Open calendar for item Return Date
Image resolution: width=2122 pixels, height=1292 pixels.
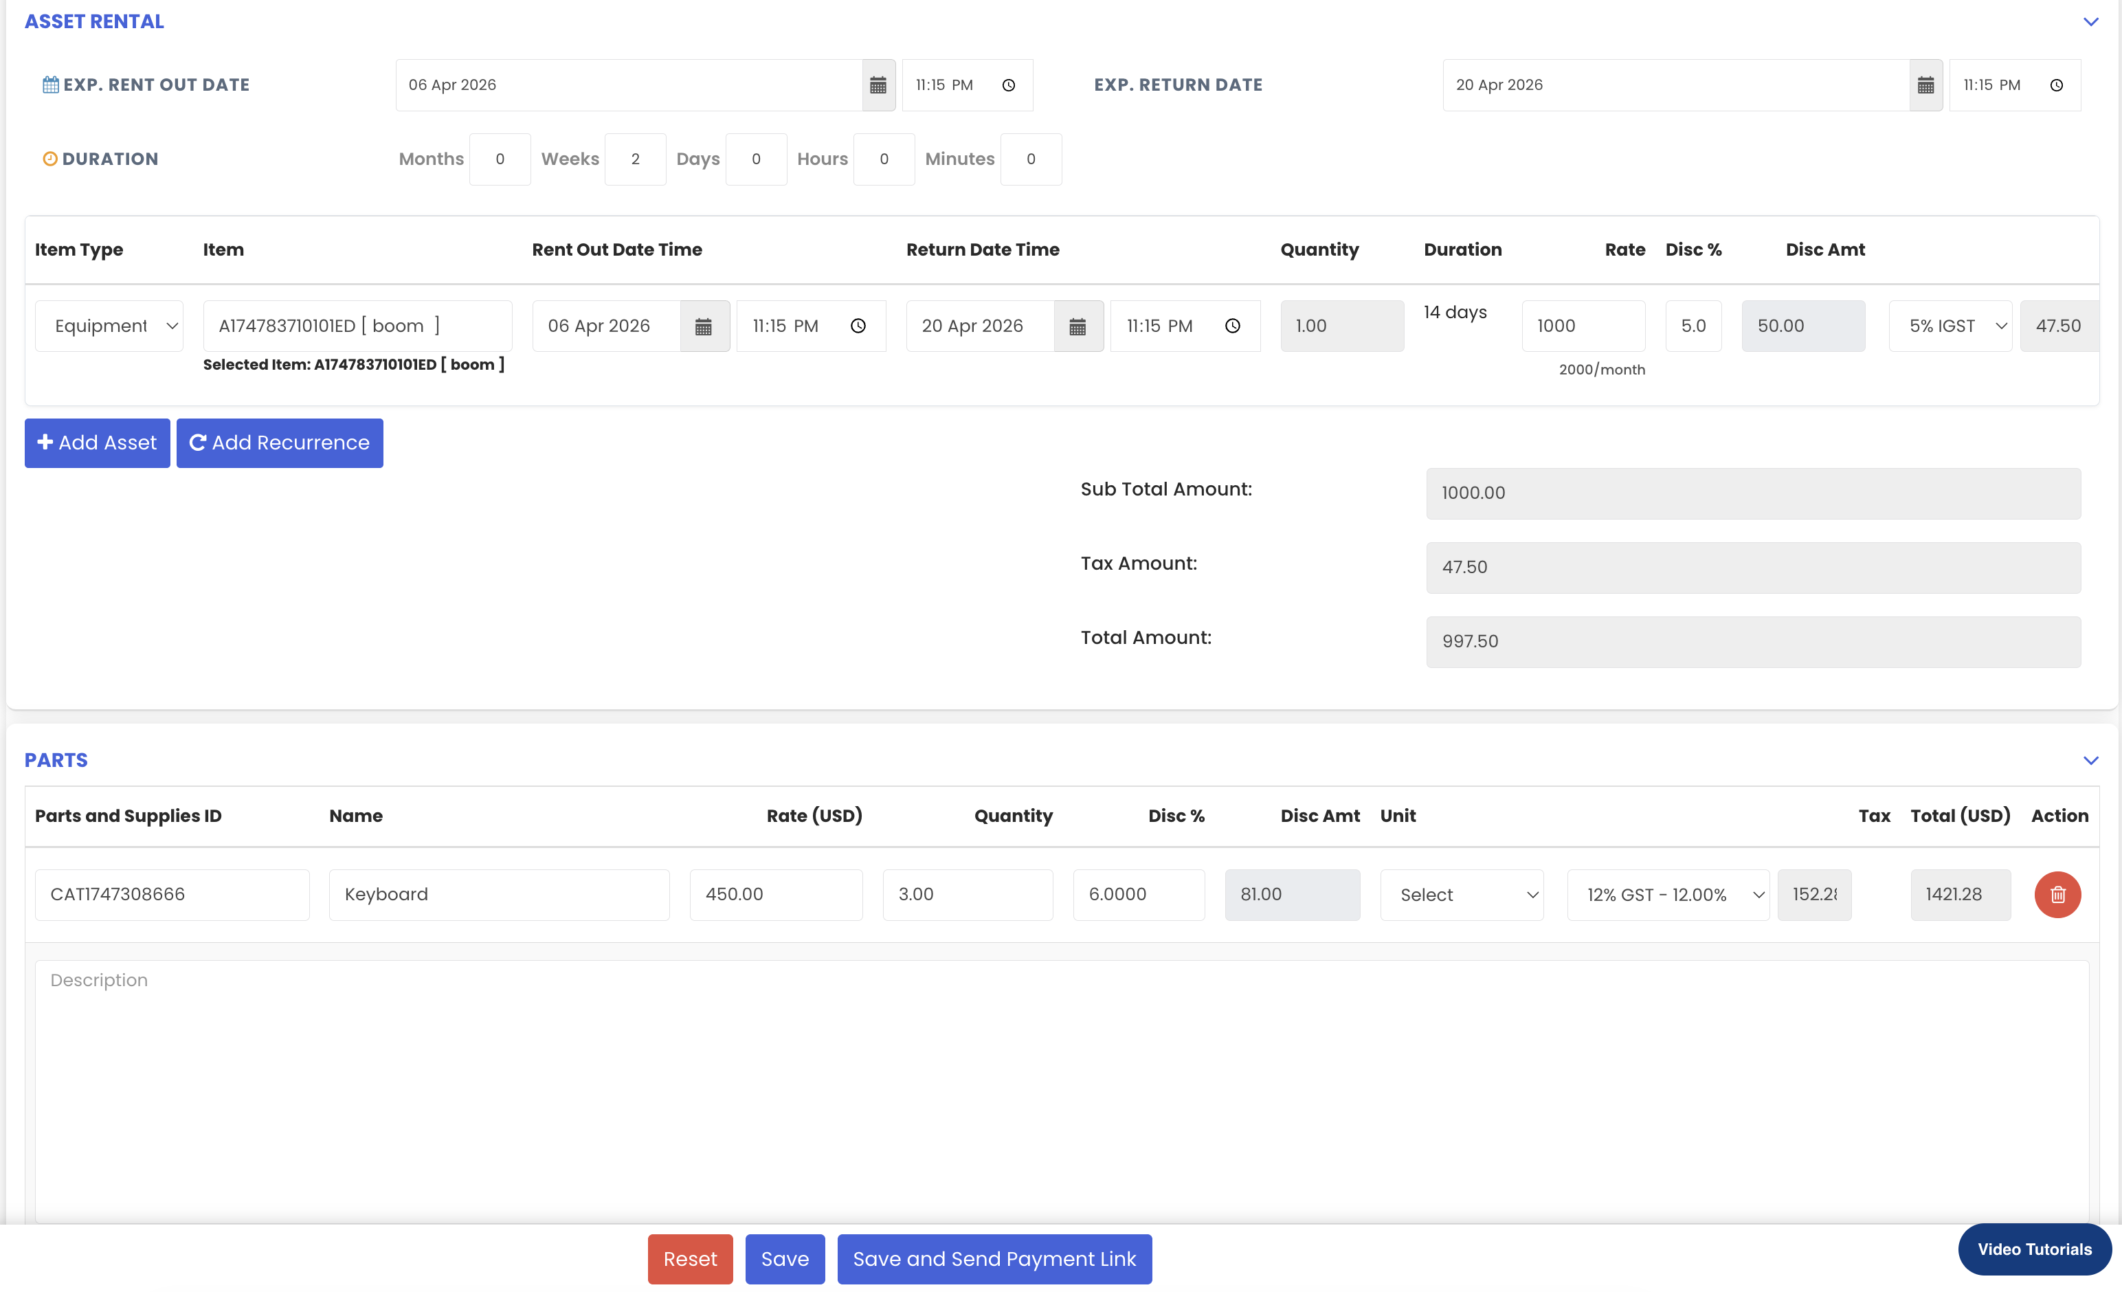tap(1077, 326)
